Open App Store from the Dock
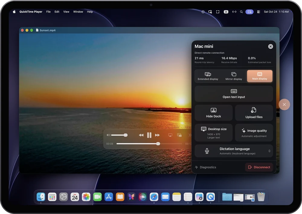Image resolution: width=302 pixels, height=214 pixels. (109, 197)
